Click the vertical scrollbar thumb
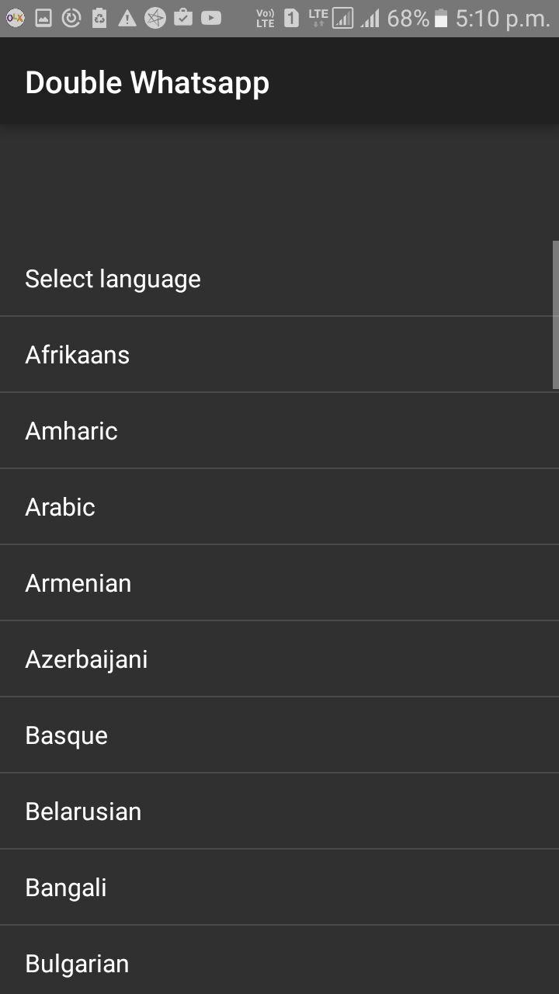The height and width of the screenshot is (994, 559). pyautogui.click(x=555, y=315)
